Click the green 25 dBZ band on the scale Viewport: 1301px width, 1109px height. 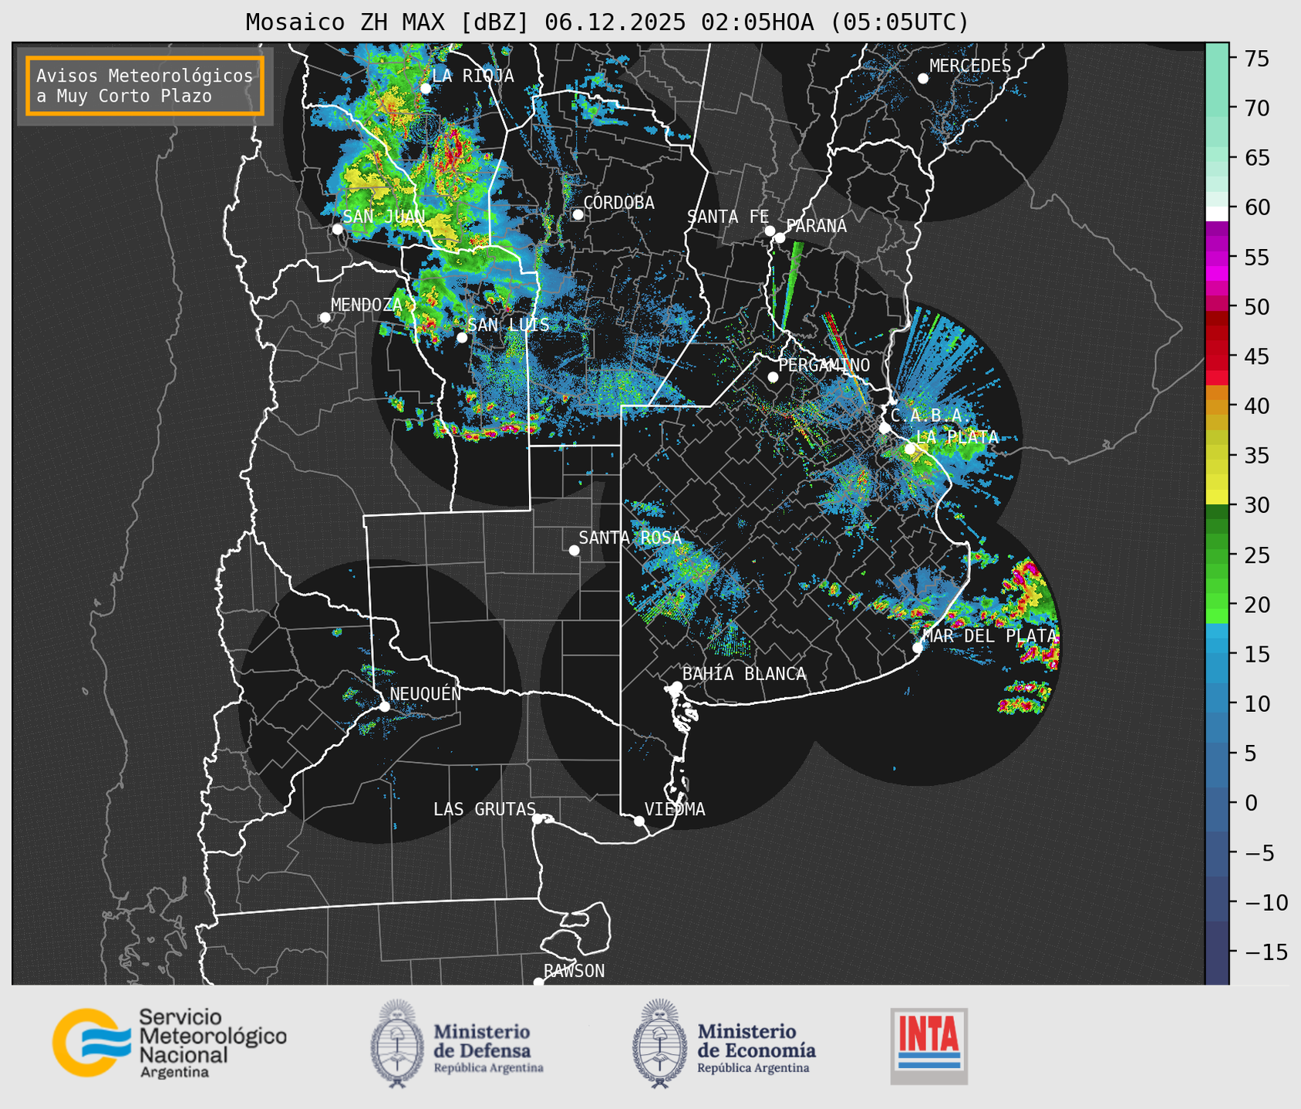tap(1217, 554)
